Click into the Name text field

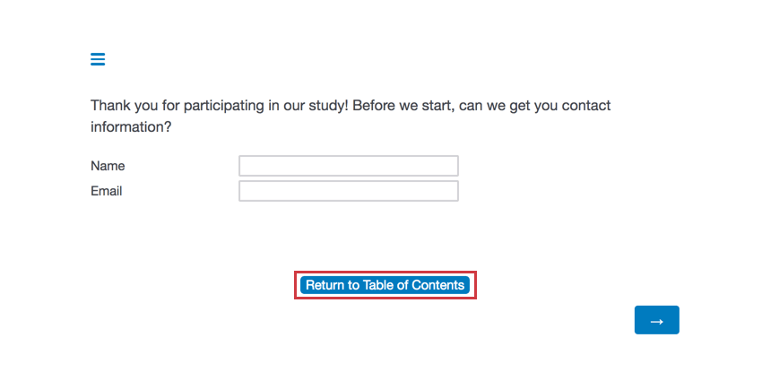pos(348,166)
